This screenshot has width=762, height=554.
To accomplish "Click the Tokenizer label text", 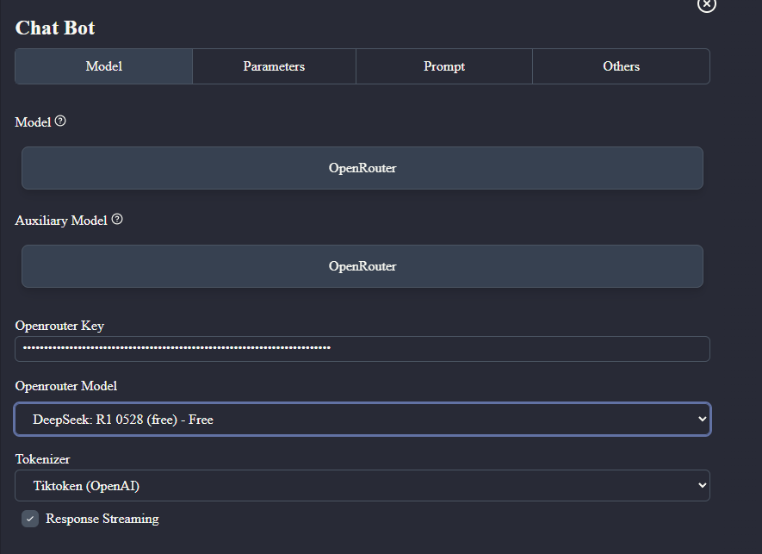I will pyautogui.click(x=43, y=458).
